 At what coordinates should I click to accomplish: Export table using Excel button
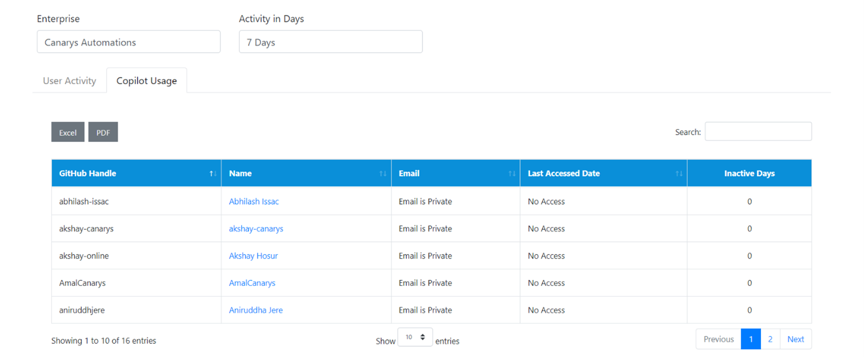(x=68, y=132)
